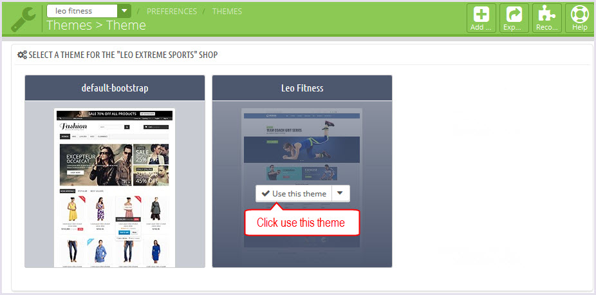Click the Add new theme plus icon
596x295 pixels.
click(x=481, y=15)
